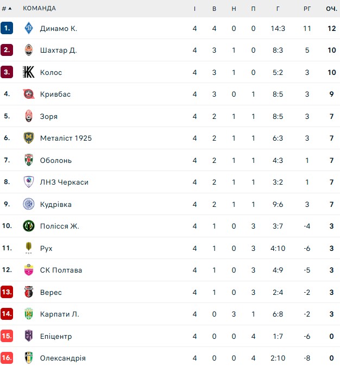
Task: Click the Металіст 1925 team logo
Action: [29, 138]
